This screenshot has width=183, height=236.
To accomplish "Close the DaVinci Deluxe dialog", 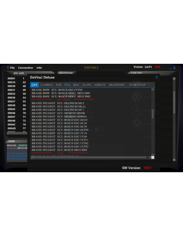I will pos(157,77).
